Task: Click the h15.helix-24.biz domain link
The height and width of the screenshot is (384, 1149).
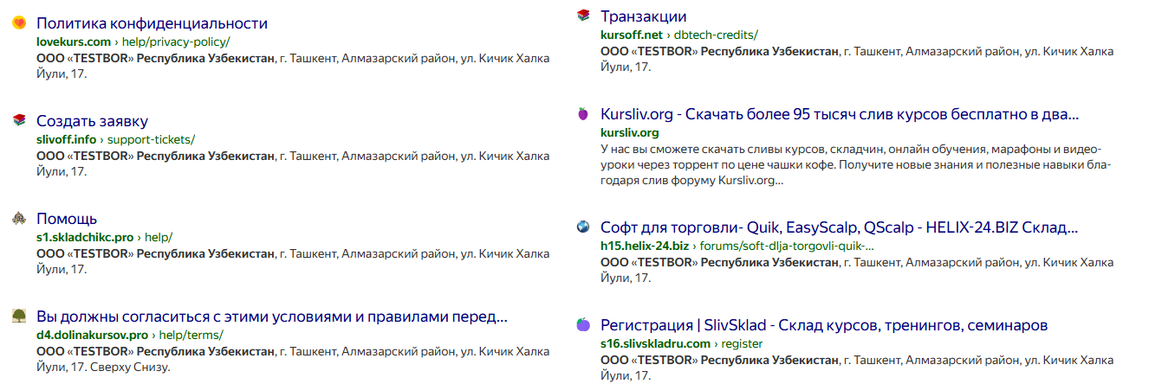Action: tap(645, 246)
